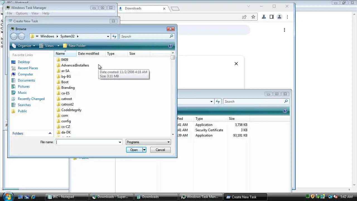357x201 pixels.
Task: Click the browser bookmark star icon
Action: [x=253, y=17]
